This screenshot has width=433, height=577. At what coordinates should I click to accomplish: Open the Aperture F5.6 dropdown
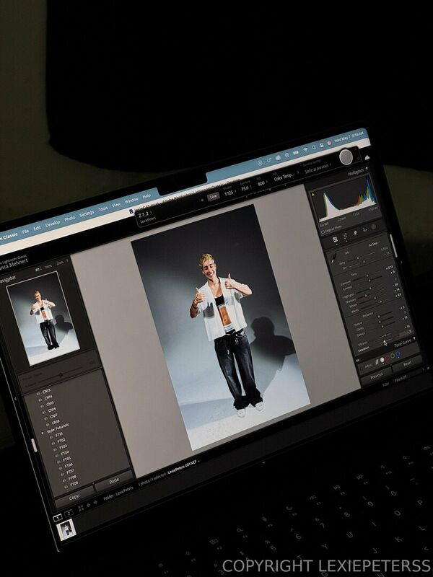click(246, 188)
